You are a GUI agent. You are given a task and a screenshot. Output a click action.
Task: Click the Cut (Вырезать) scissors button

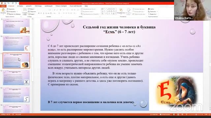coord(11,9)
